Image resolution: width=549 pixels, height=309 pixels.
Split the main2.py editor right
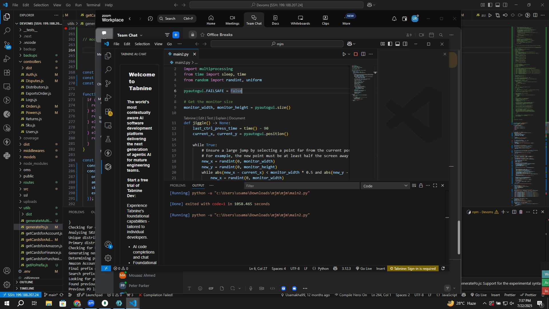click(x=363, y=54)
